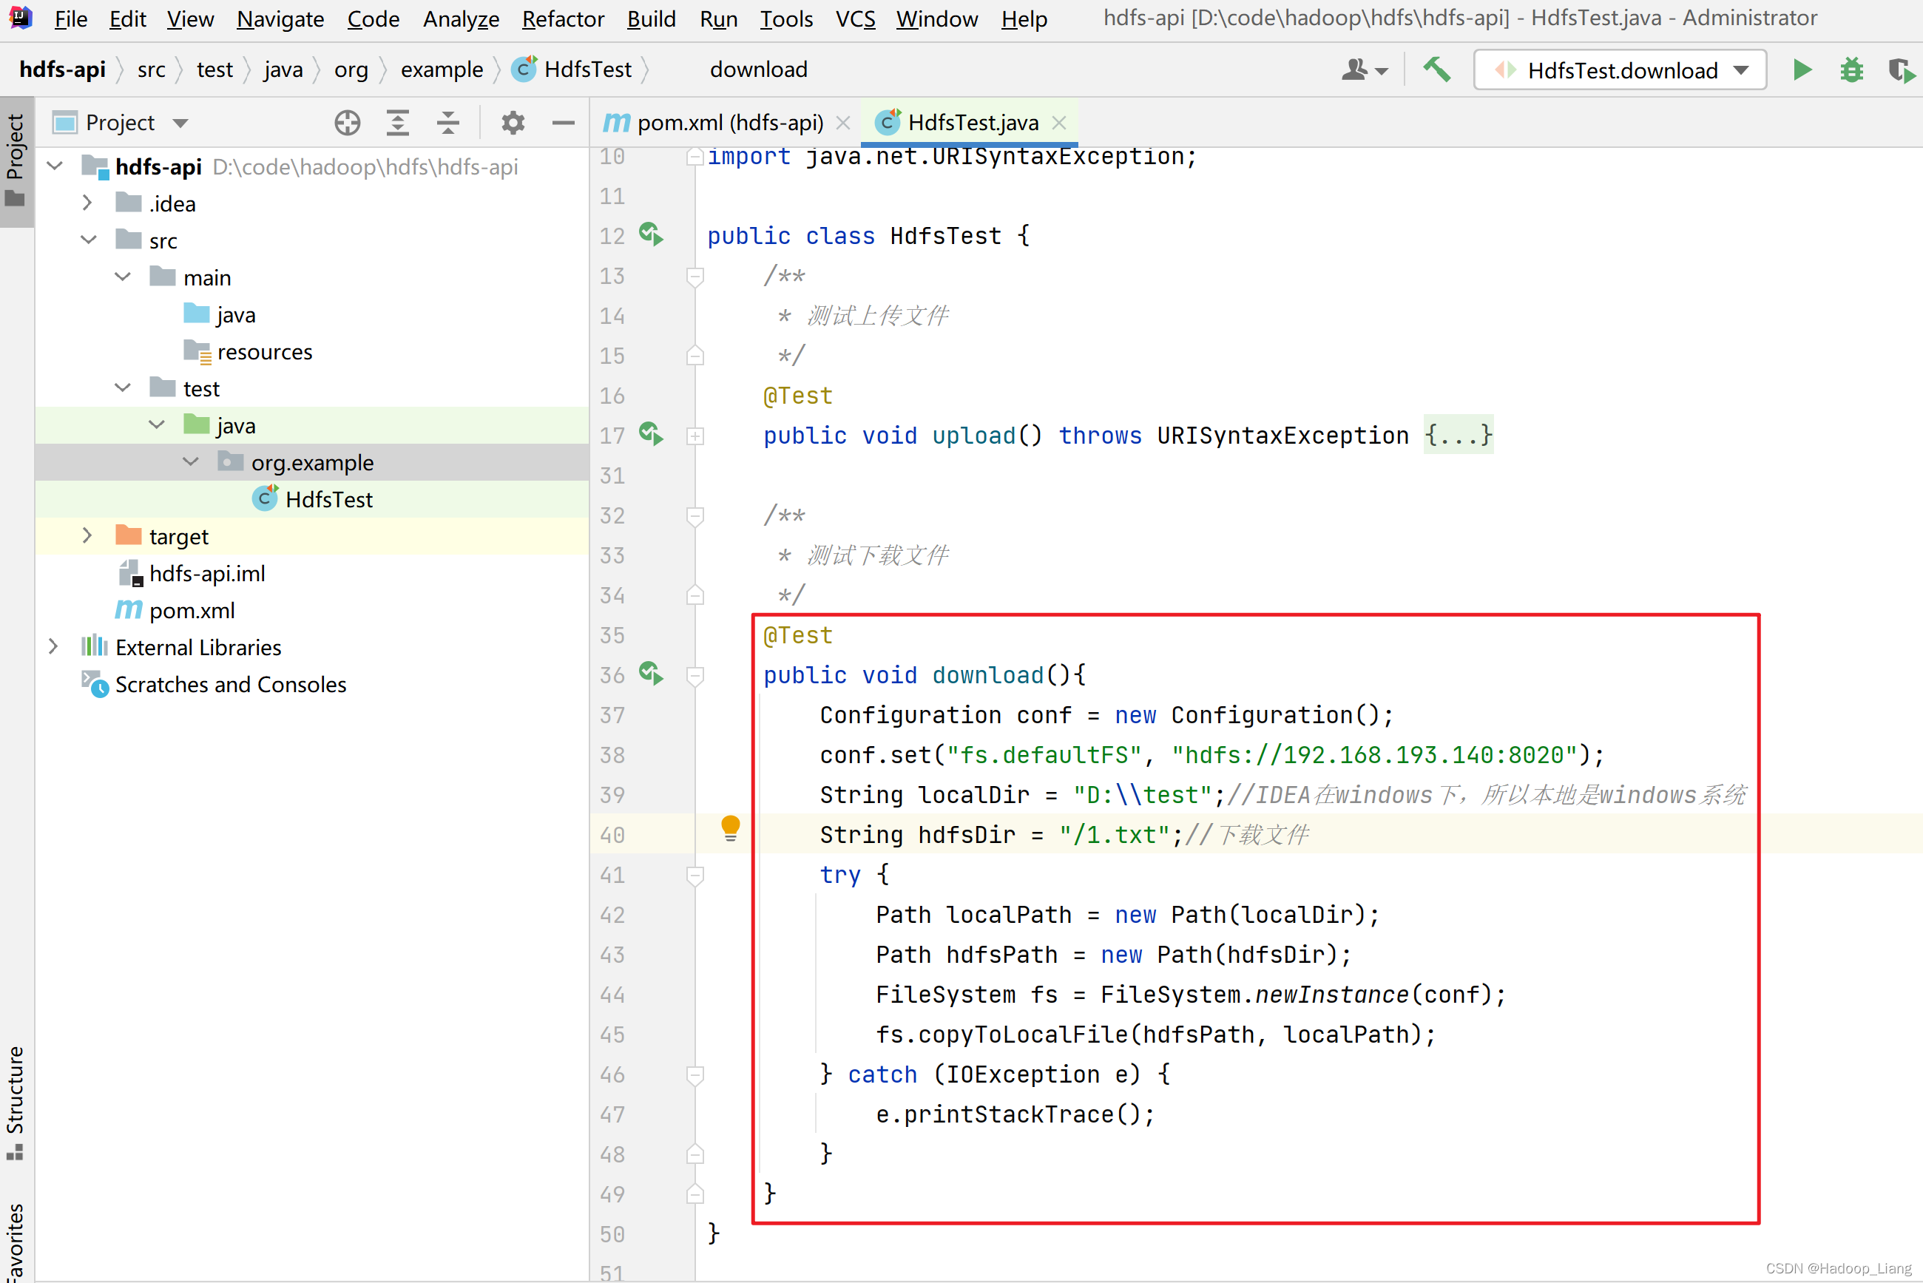
Task: Click HdfsTest in the navigation breadcrumb
Action: (x=572, y=70)
